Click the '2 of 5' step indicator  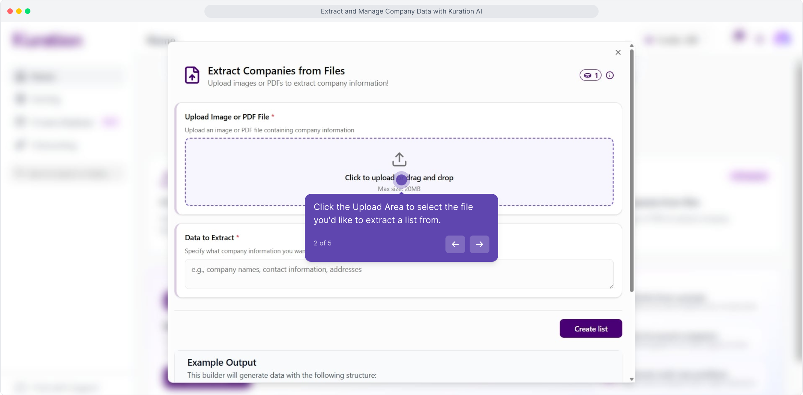[322, 243]
